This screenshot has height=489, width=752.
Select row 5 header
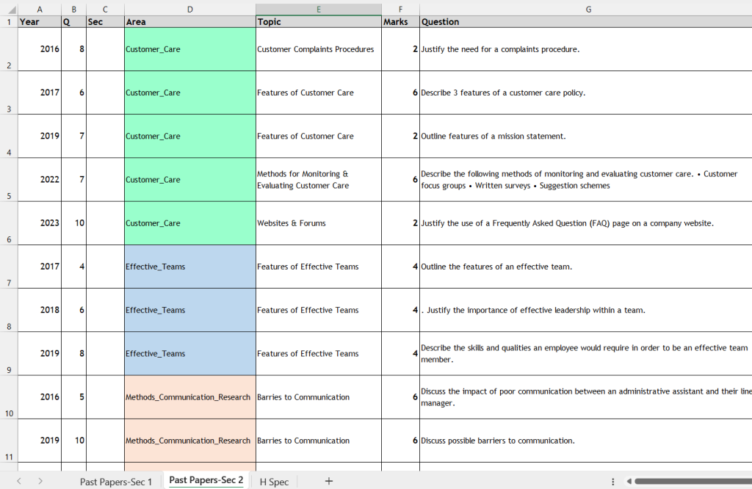(x=9, y=180)
